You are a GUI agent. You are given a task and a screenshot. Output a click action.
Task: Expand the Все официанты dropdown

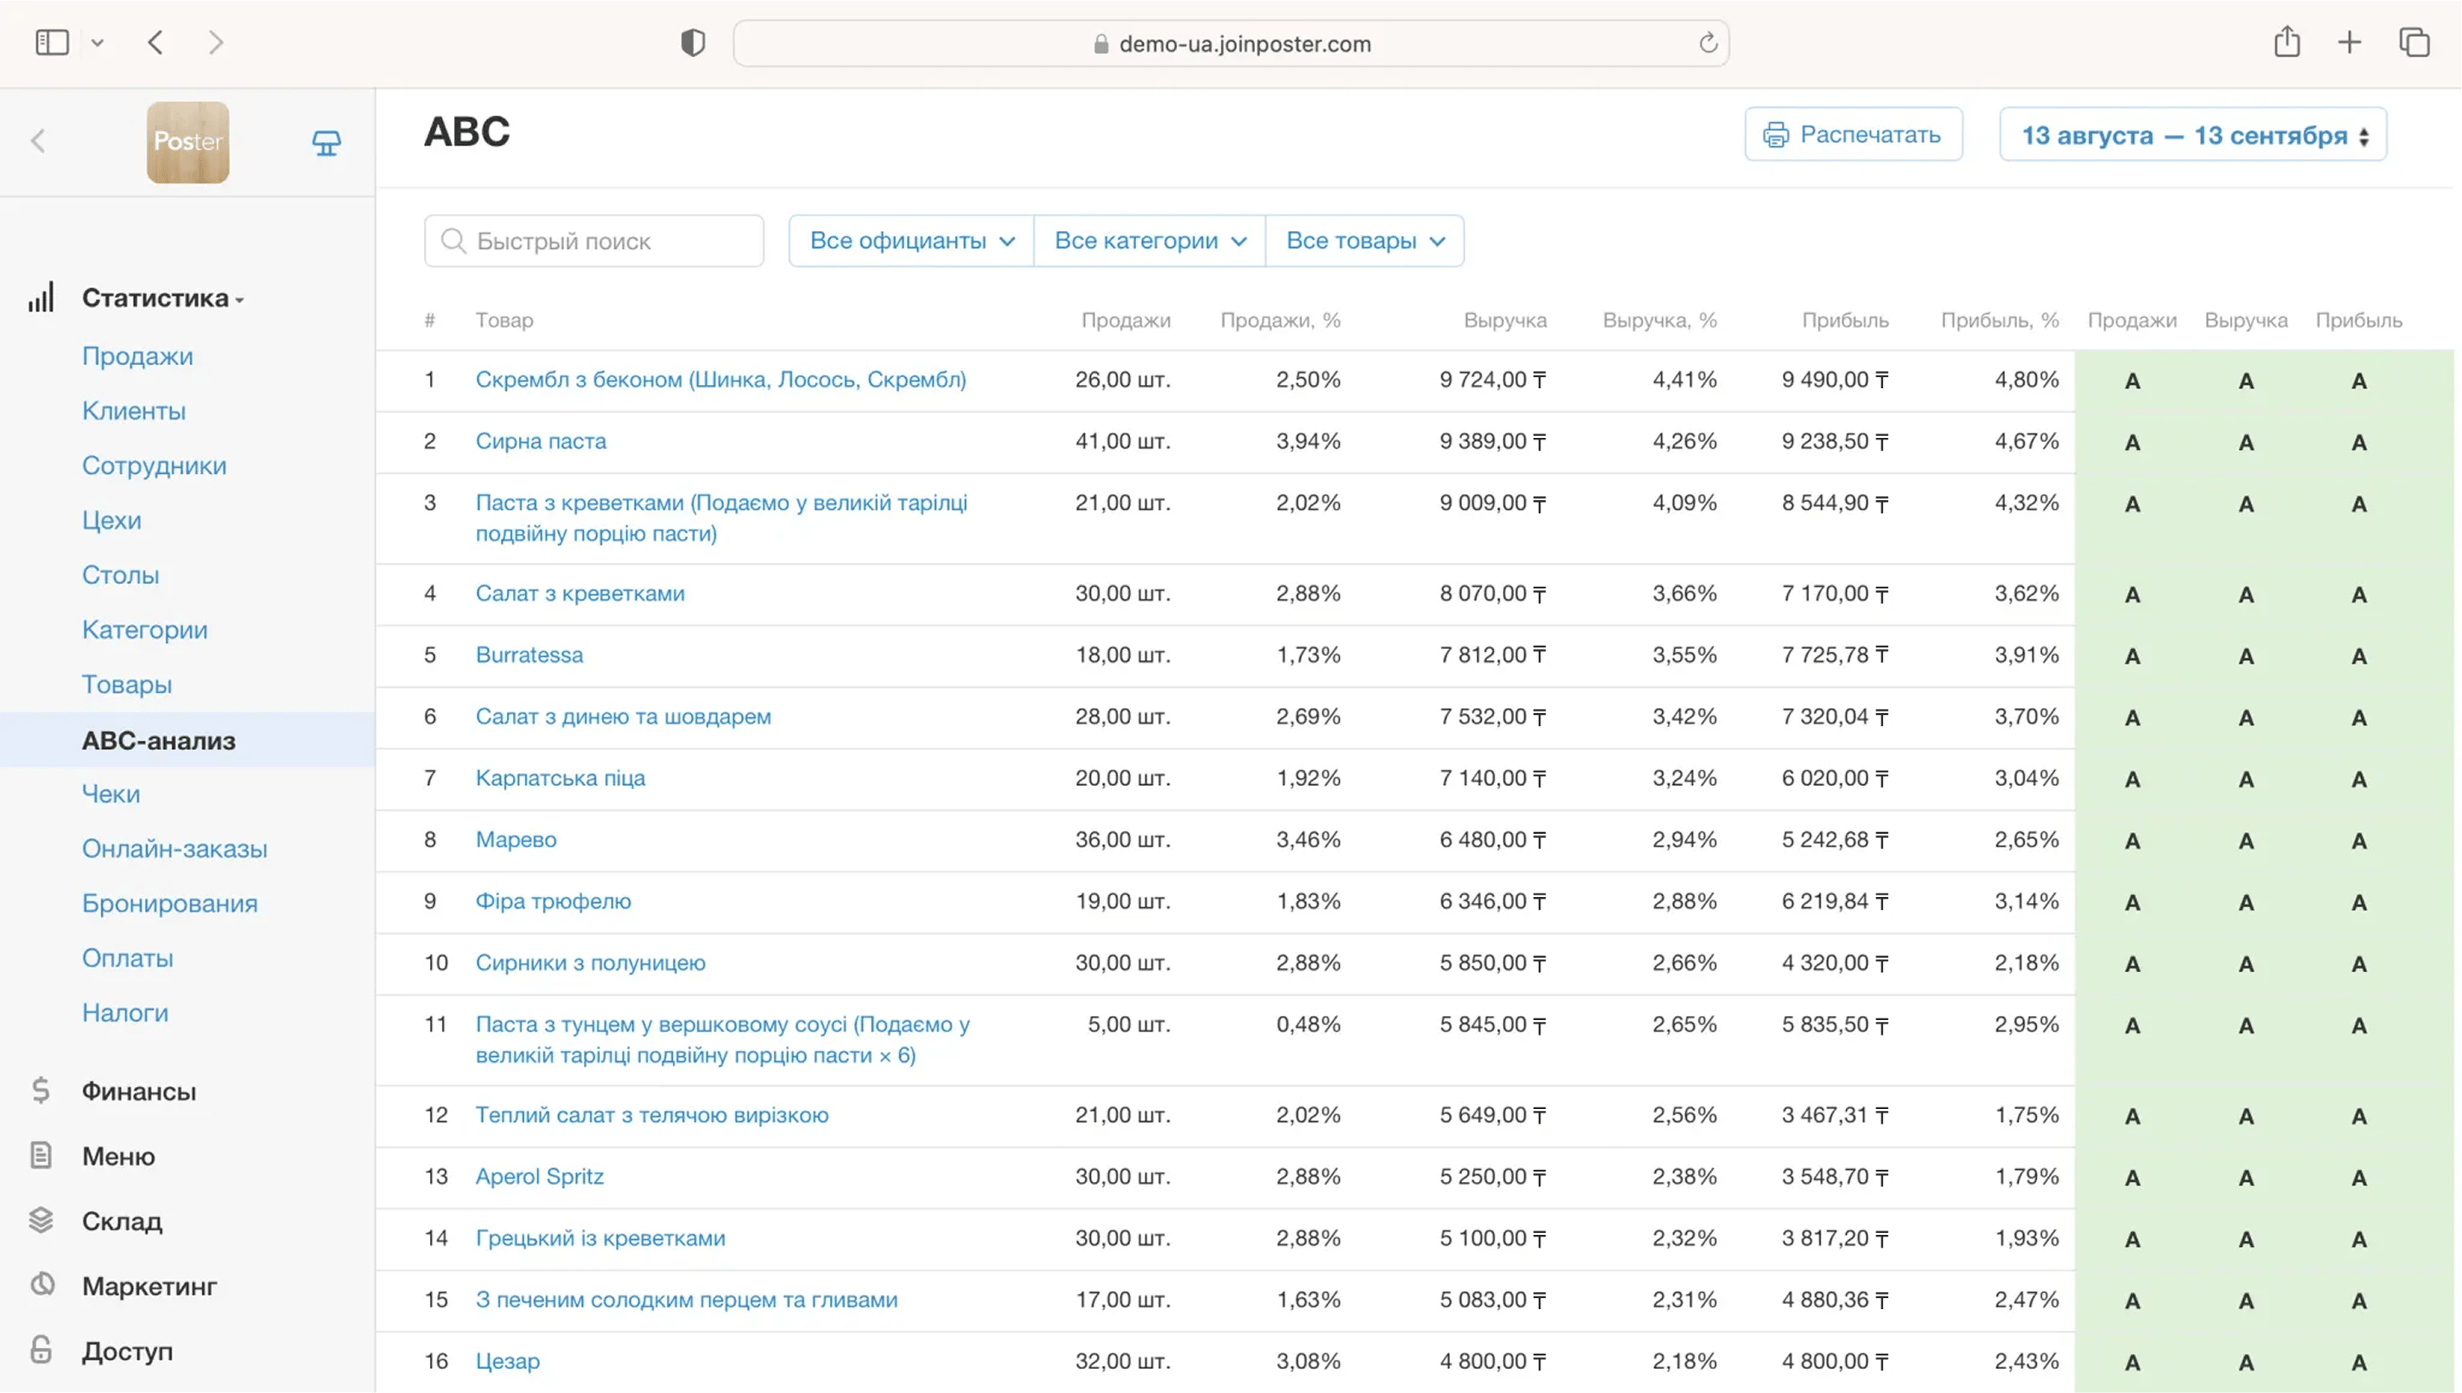[911, 241]
